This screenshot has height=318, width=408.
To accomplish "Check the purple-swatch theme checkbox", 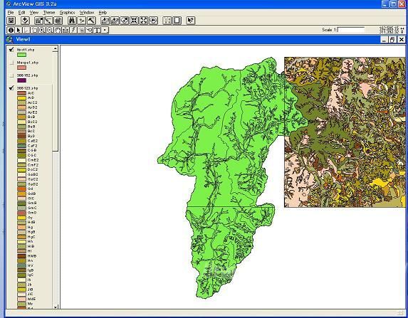I will pos(11,75).
